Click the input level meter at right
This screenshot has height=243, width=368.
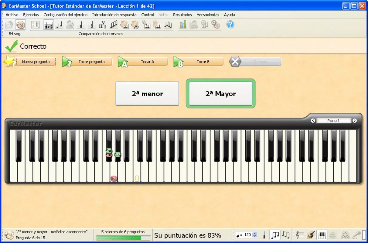(364, 235)
